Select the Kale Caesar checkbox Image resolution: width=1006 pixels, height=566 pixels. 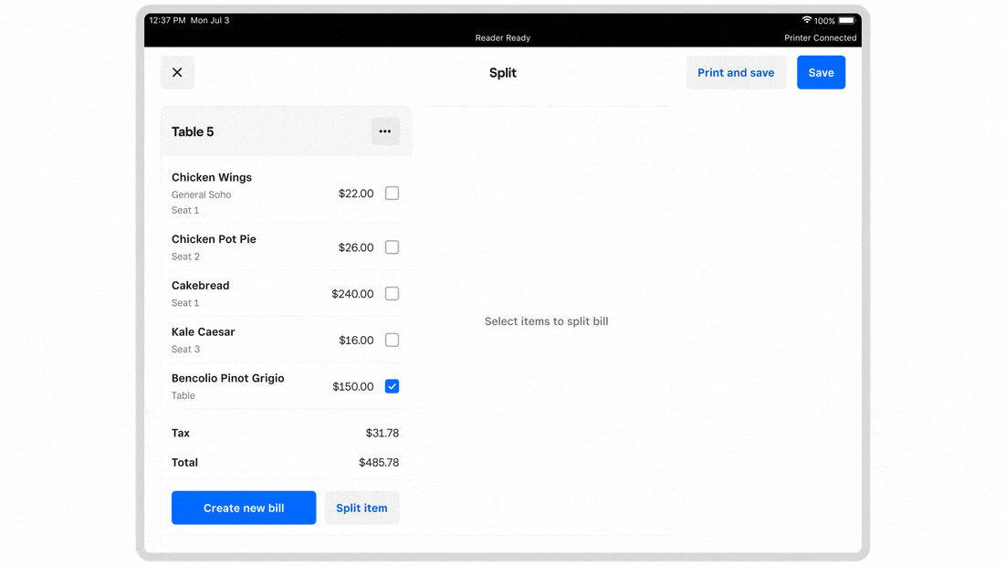click(392, 341)
